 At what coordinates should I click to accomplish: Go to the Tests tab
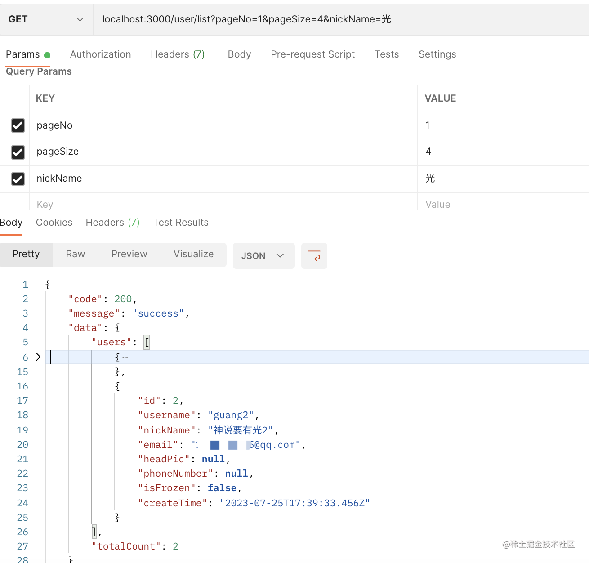click(386, 54)
